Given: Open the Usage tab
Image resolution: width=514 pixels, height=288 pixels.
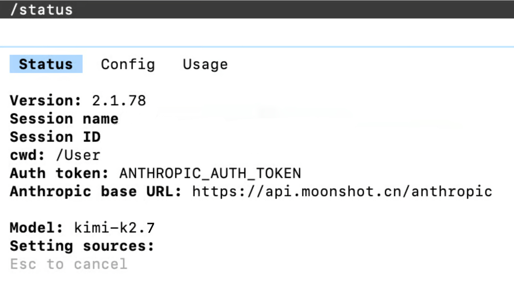Looking at the screenshot, I should [x=205, y=64].
